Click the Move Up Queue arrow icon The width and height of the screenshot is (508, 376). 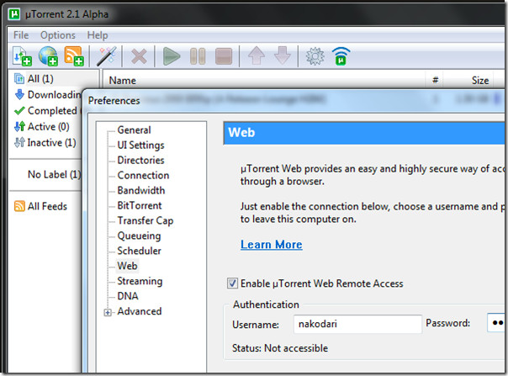tap(257, 56)
